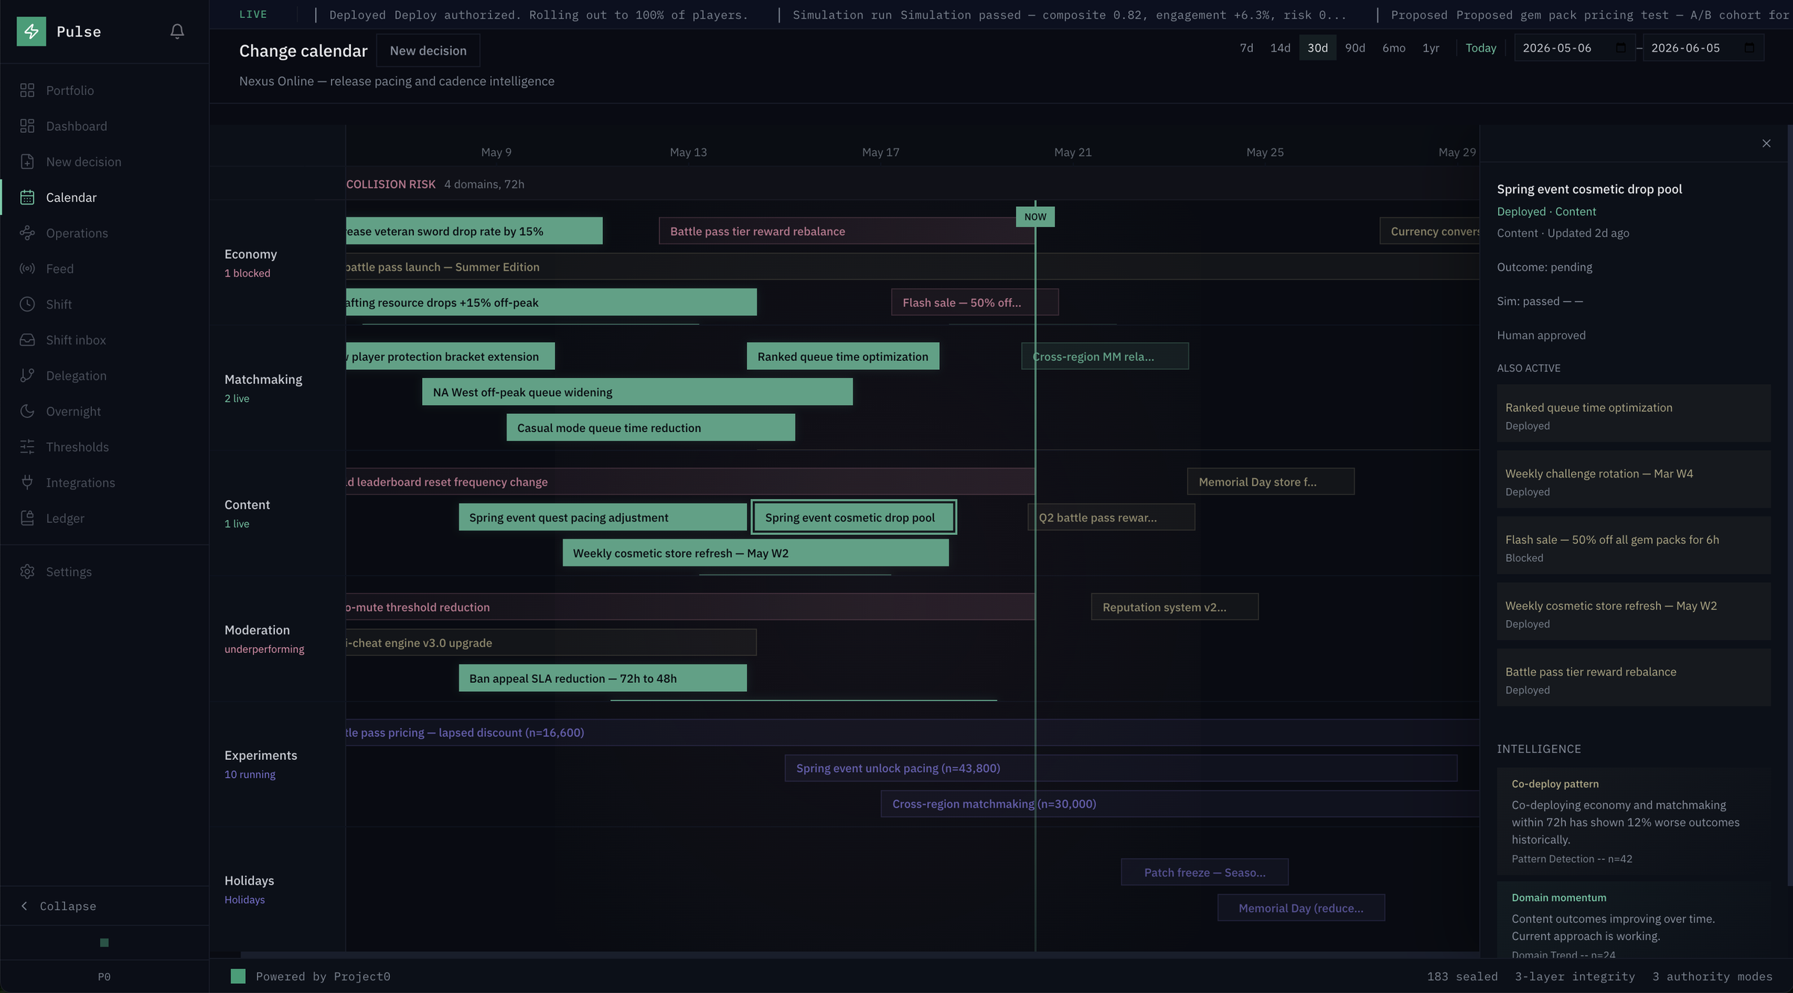The height and width of the screenshot is (993, 1793).
Task: Select Cross-region MM relaxation bar
Action: pyautogui.click(x=1105, y=356)
